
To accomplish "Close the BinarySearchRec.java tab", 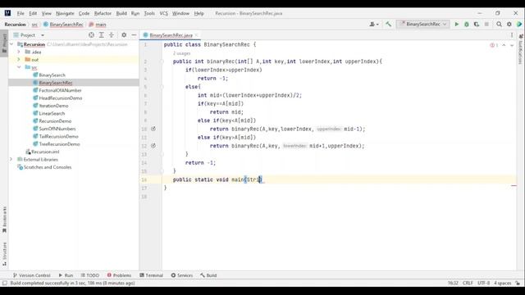I will (197, 35).
